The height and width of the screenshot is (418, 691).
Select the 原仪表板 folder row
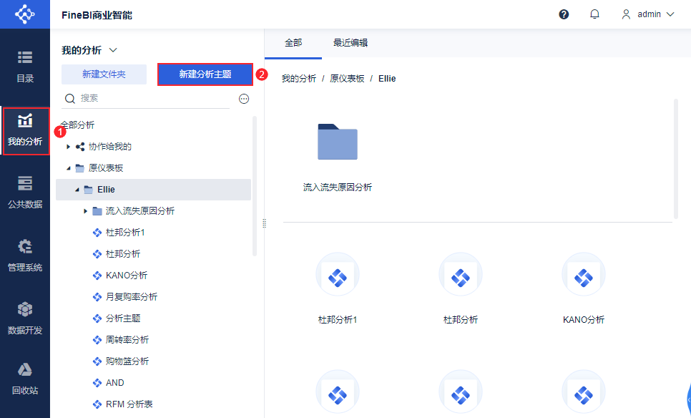[153, 168]
